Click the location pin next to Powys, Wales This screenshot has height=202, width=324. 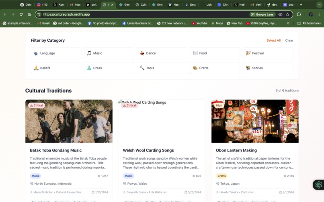(125, 184)
